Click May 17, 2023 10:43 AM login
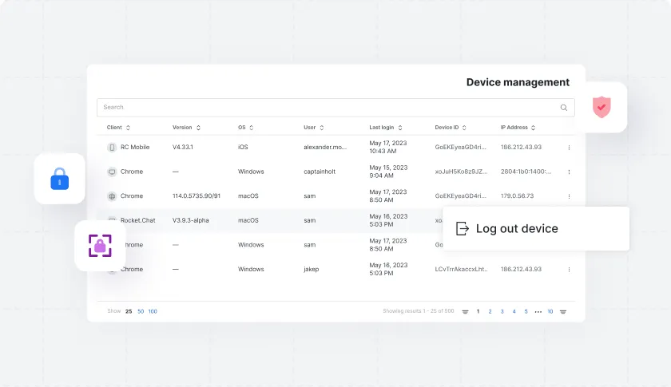Screen dimensions: 671x387 [387, 147]
